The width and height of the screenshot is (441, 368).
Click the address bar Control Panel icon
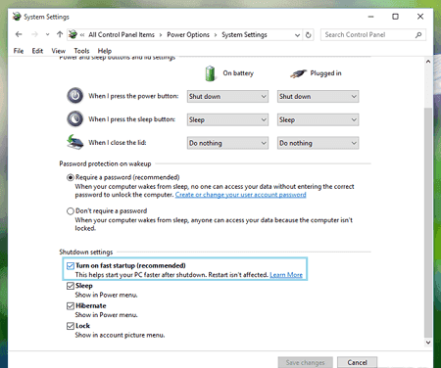tap(73, 34)
